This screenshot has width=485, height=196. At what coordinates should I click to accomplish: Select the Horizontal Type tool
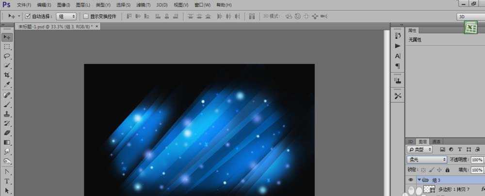point(7,181)
